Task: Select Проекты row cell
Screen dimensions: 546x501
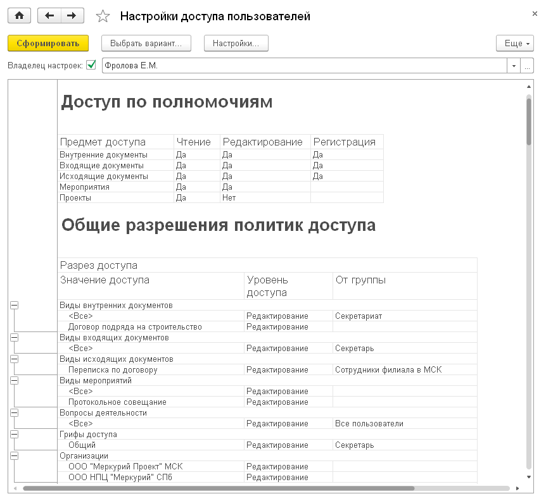Action: pyautogui.click(x=116, y=198)
